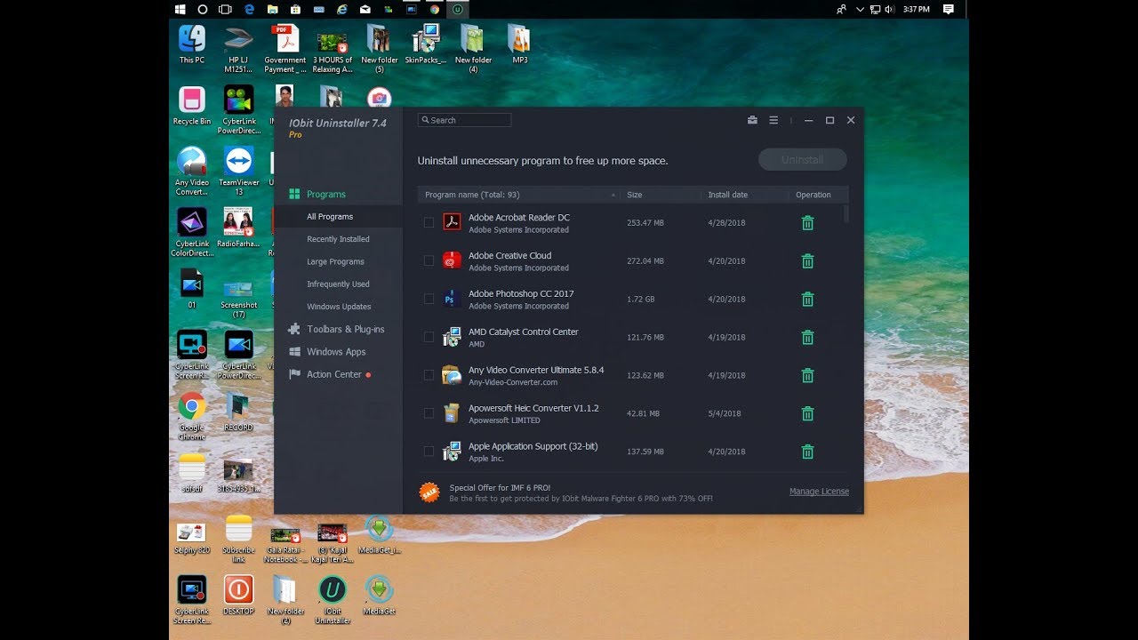The height and width of the screenshot is (640, 1138).
Task: Check the box for Adobe Acrobat Reader DC
Action: click(x=429, y=223)
